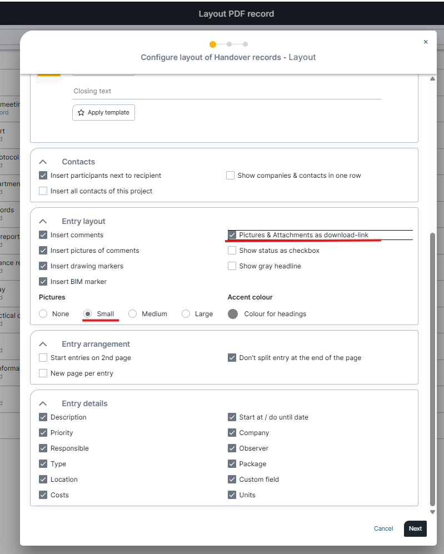Click the Cancel link

[383, 528]
